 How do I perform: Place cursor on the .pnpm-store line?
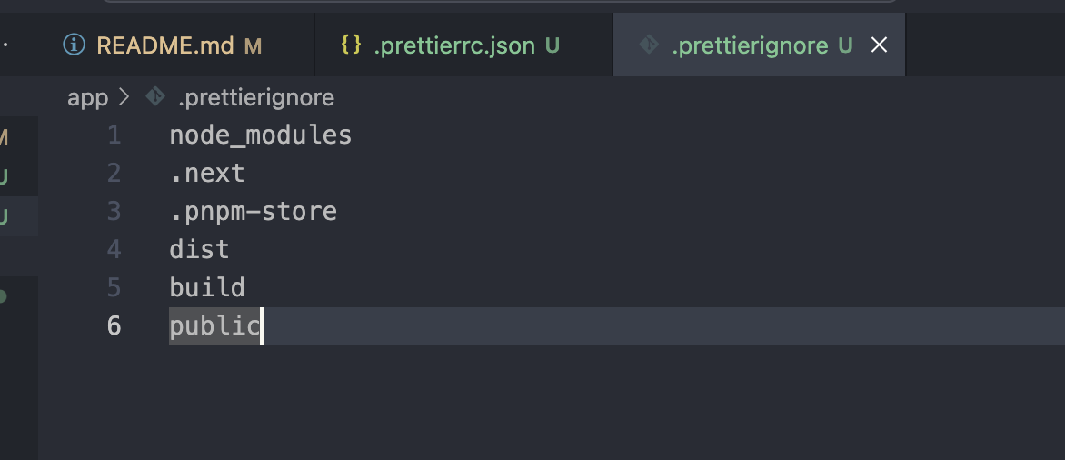tap(253, 212)
